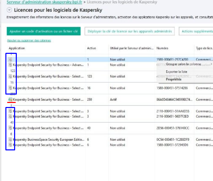The width and height of the screenshot is (213, 181).
Task: Click Déployer la clé de licence button
Action: 130,31
